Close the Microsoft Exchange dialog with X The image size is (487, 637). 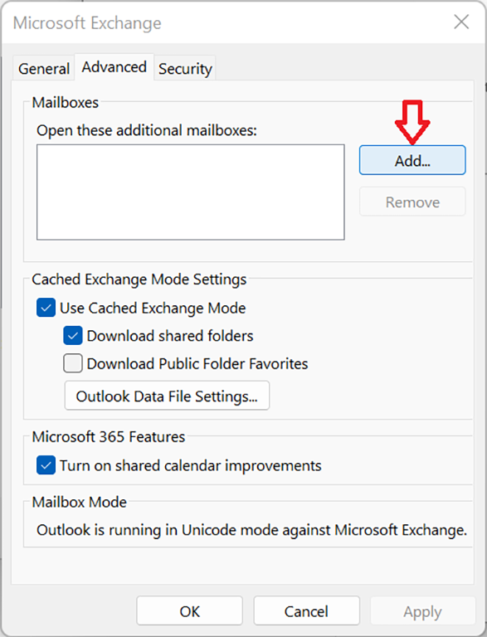(x=461, y=22)
